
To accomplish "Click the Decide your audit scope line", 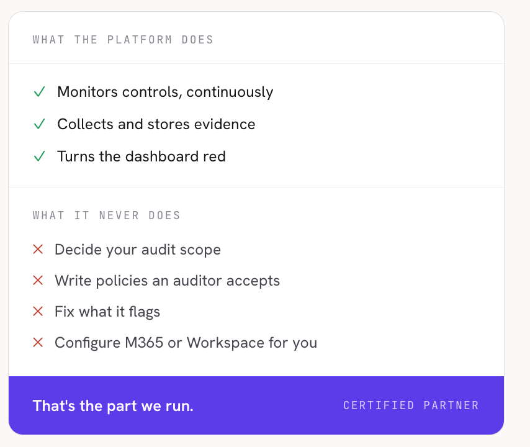I will point(138,250).
